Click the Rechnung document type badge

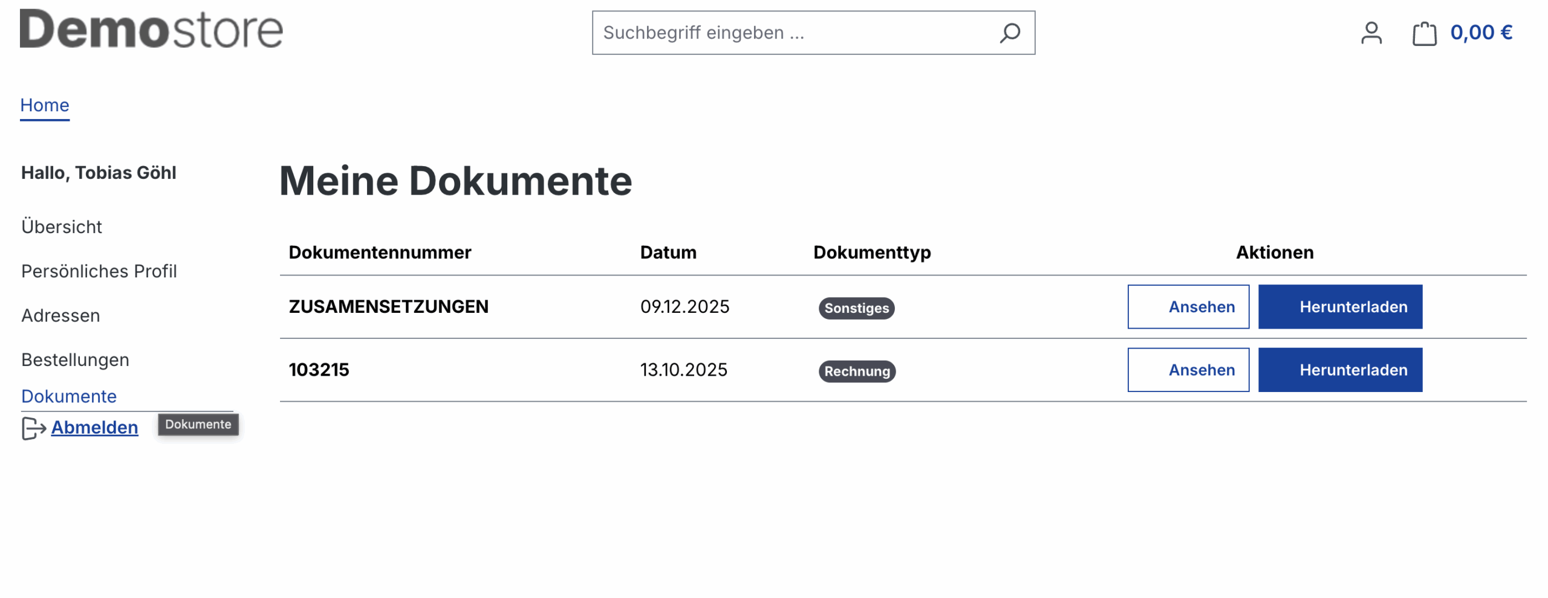pyautogui.click(x=856, y=371)
